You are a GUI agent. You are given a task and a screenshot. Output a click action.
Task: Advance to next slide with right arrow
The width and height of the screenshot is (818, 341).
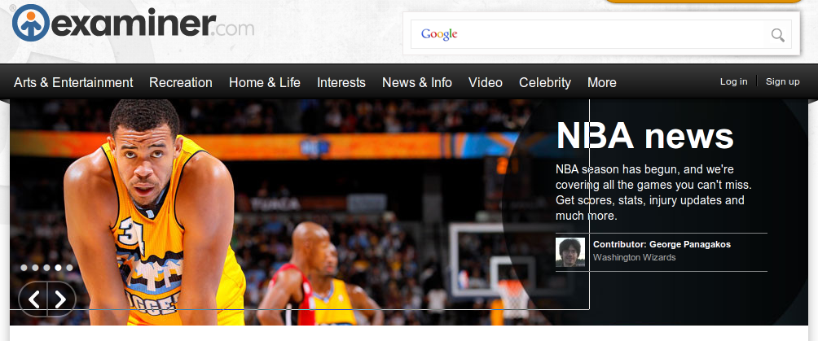[x=61, y=299]
